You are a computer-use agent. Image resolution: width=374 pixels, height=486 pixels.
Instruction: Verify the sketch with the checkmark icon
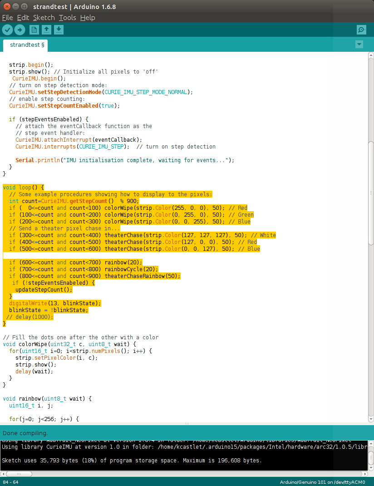[7, 29]
